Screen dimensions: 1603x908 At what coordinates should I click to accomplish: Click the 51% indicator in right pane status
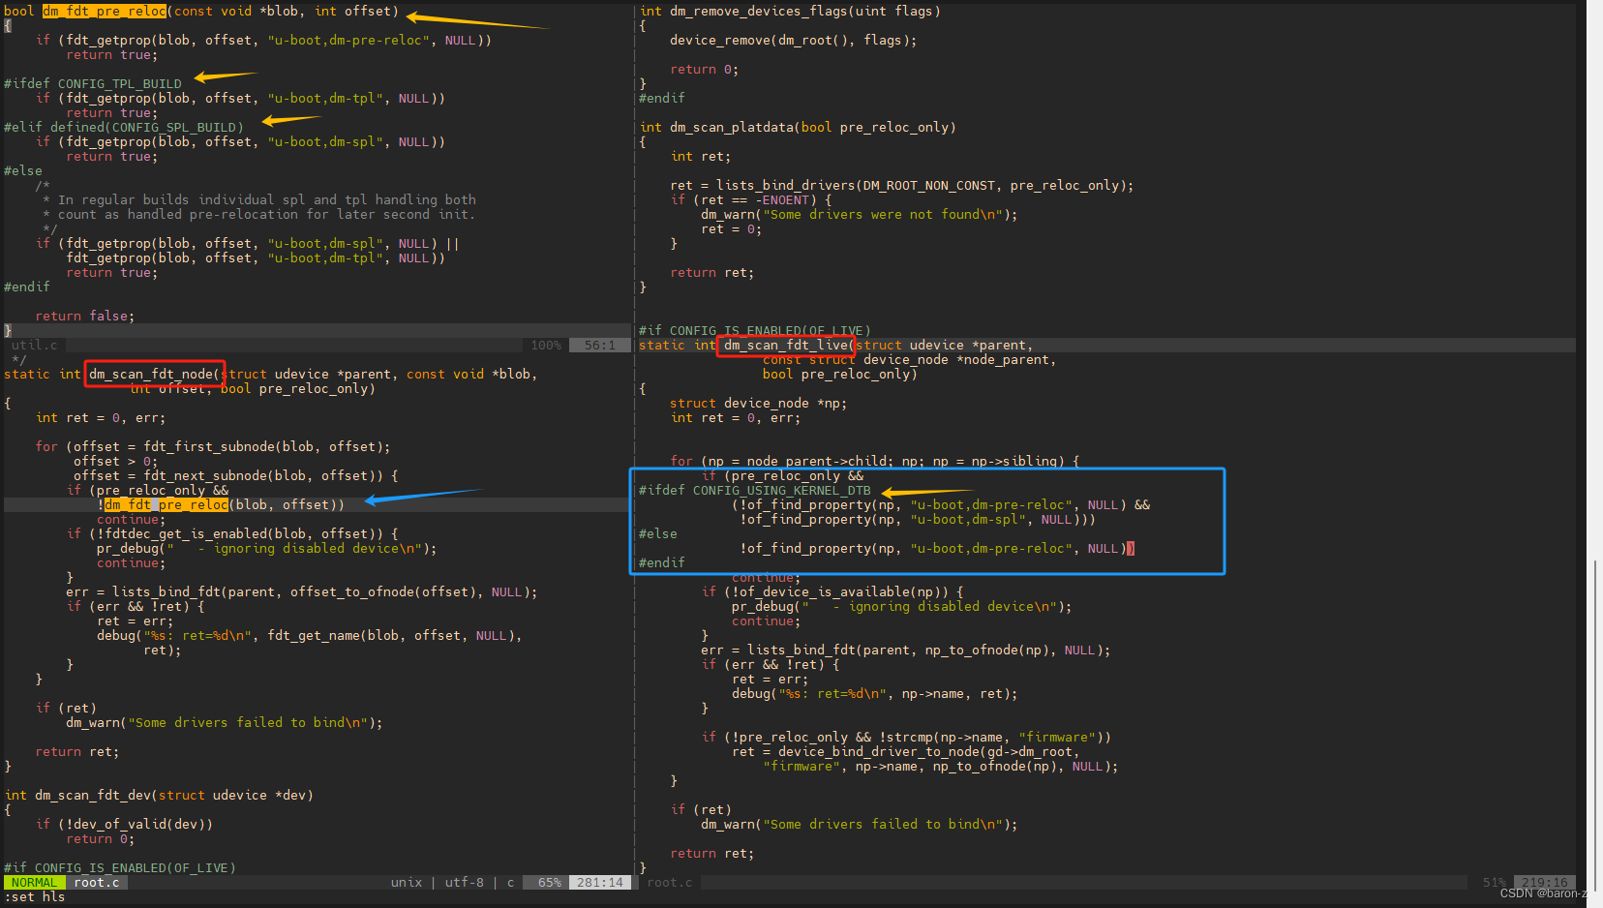pyautogui.click(x=1495, y=882)
